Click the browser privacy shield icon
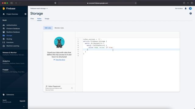The image size is (195, 109). point(55,3)
